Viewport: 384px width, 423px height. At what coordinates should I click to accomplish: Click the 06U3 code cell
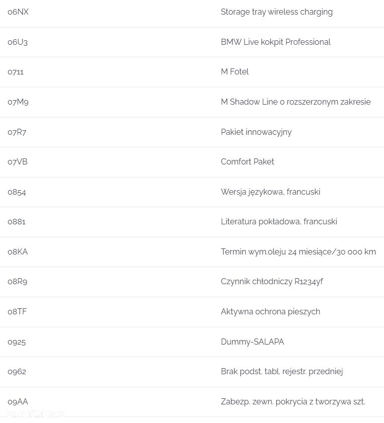pos(18,42)
